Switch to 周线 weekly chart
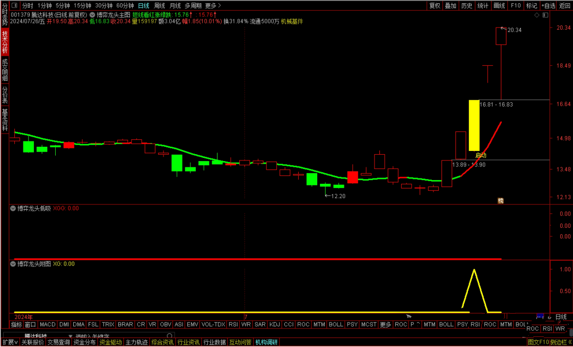The width and height of the screenshot is (573, 347). (159, 6)
